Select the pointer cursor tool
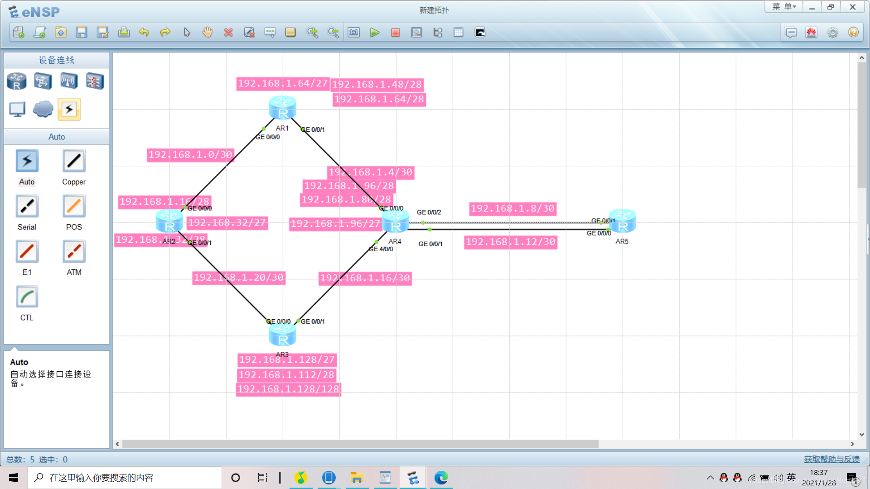This screenshot has width=870, height=489. click(187, 32)
